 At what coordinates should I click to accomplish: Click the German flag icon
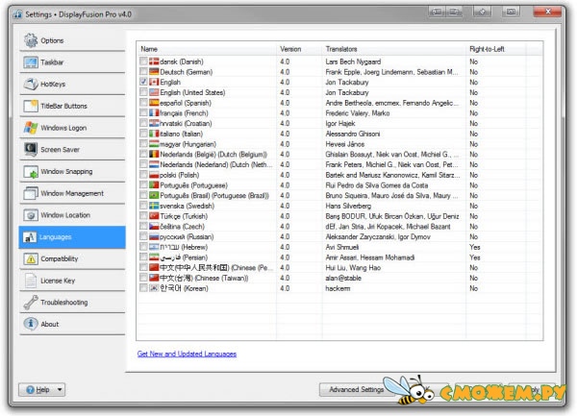click(154, 72)
